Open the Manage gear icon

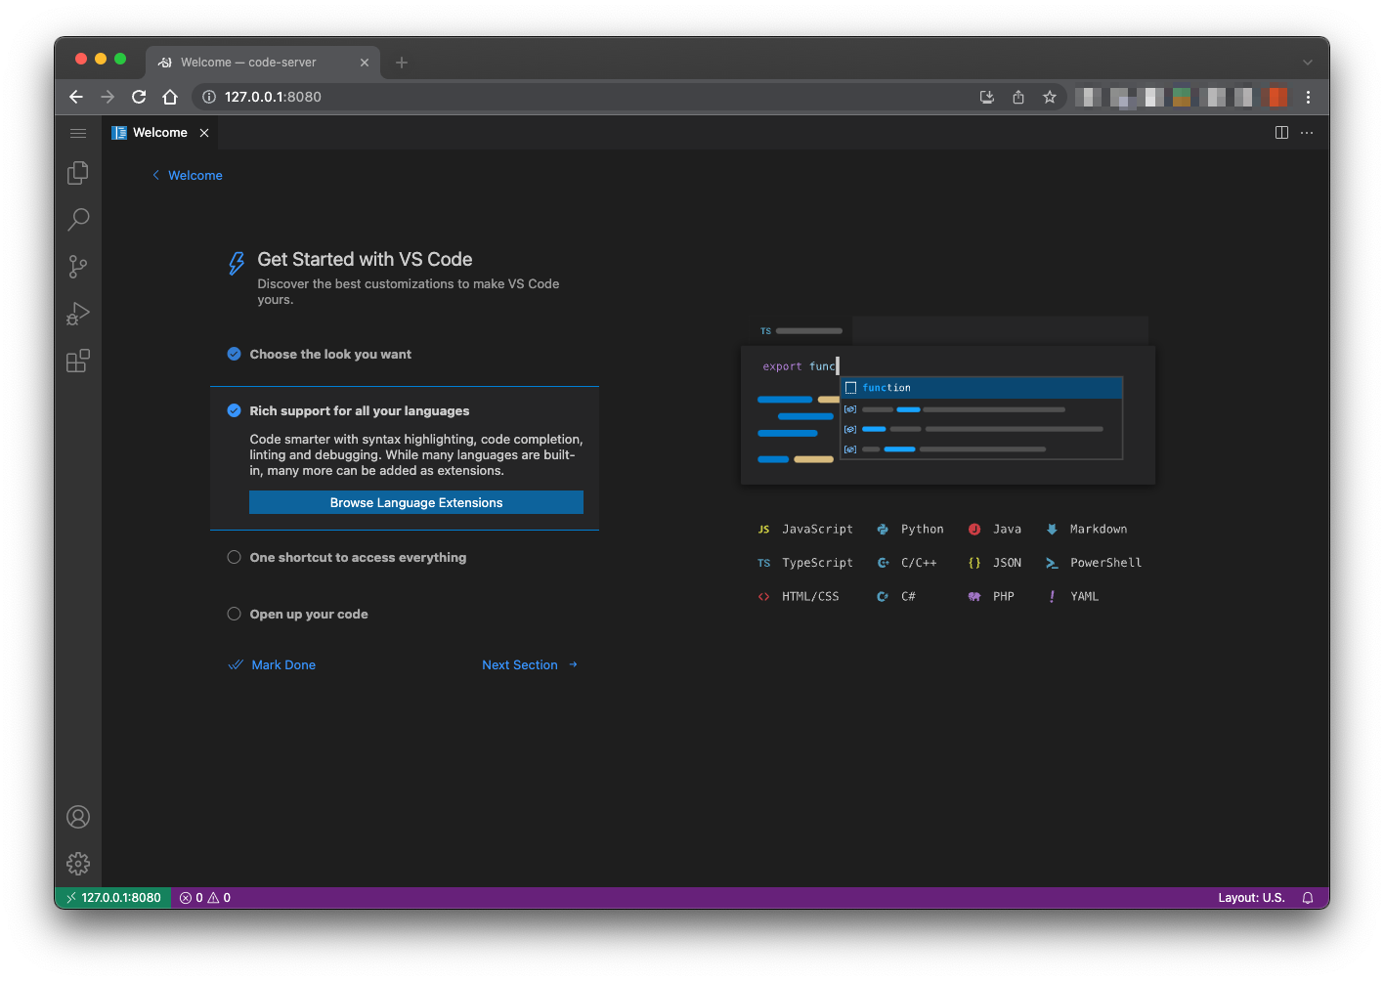click(78, 864)
